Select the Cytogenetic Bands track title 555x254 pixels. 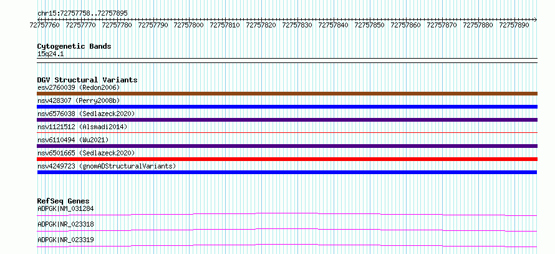[74, 46]
